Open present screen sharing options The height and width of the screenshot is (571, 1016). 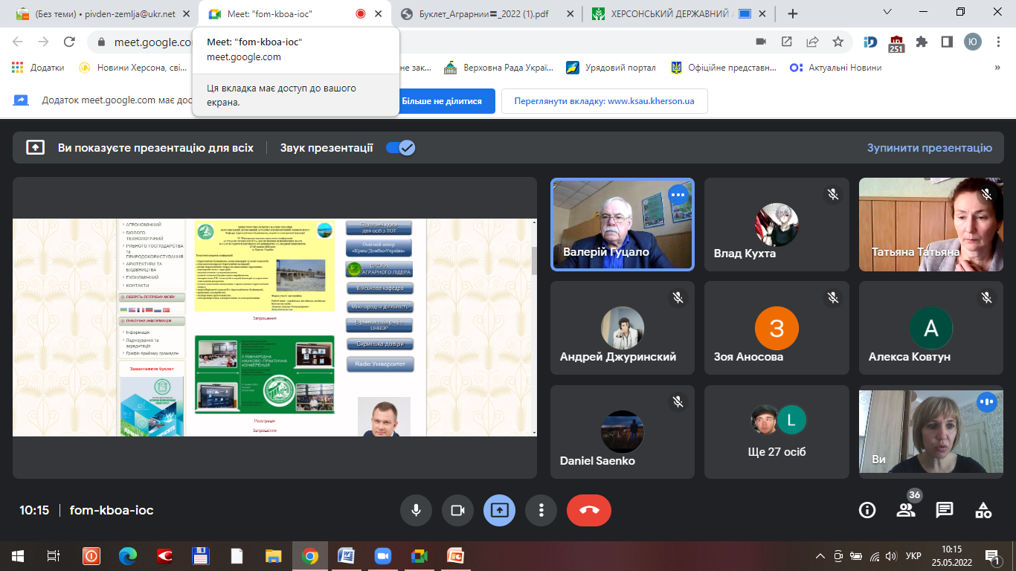pos(499,510)
